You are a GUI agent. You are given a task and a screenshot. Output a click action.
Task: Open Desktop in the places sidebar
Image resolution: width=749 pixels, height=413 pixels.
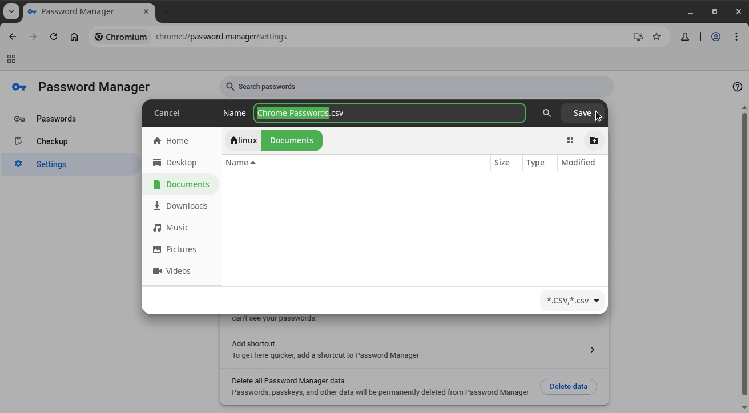180,163
